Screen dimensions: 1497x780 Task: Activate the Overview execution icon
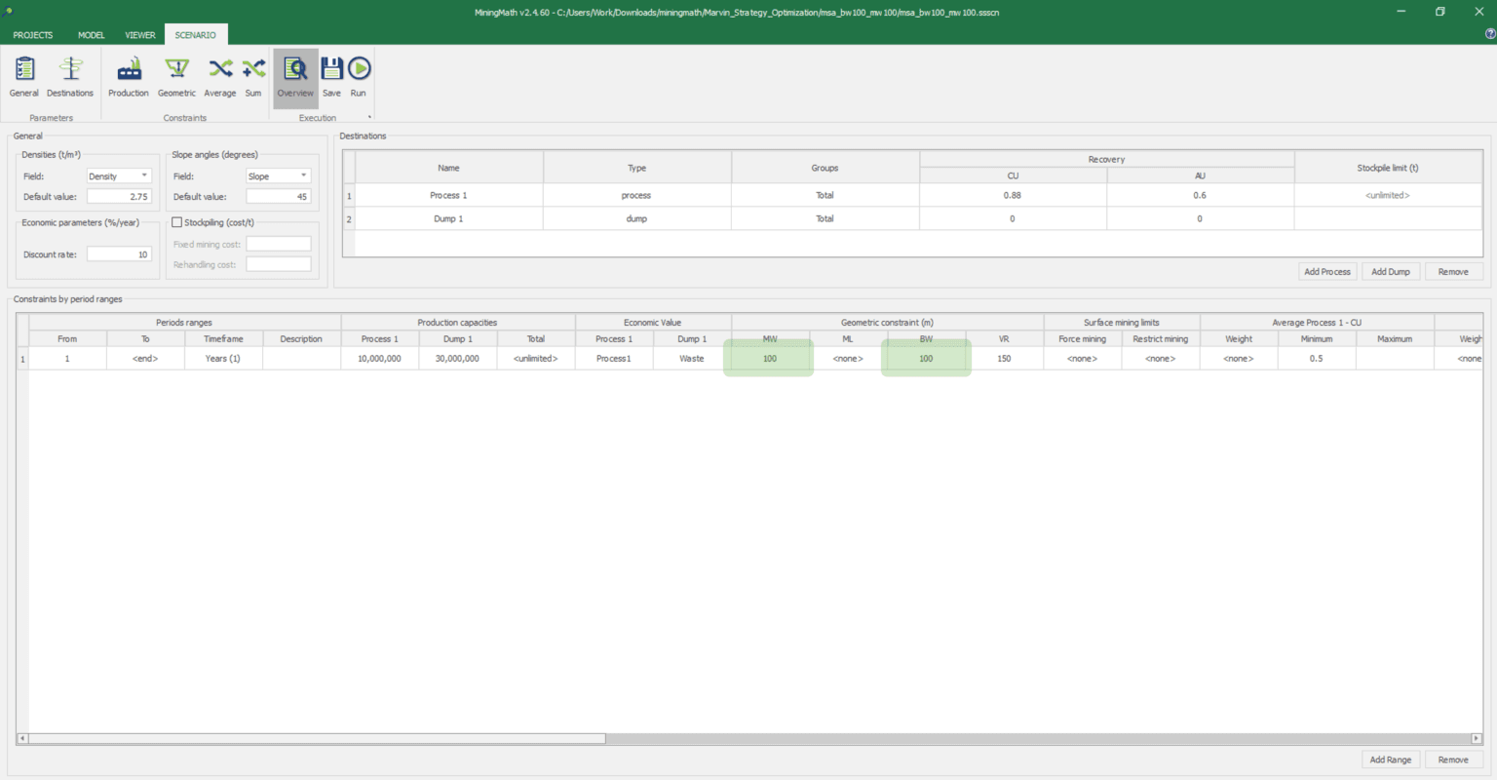pos(294,68)
